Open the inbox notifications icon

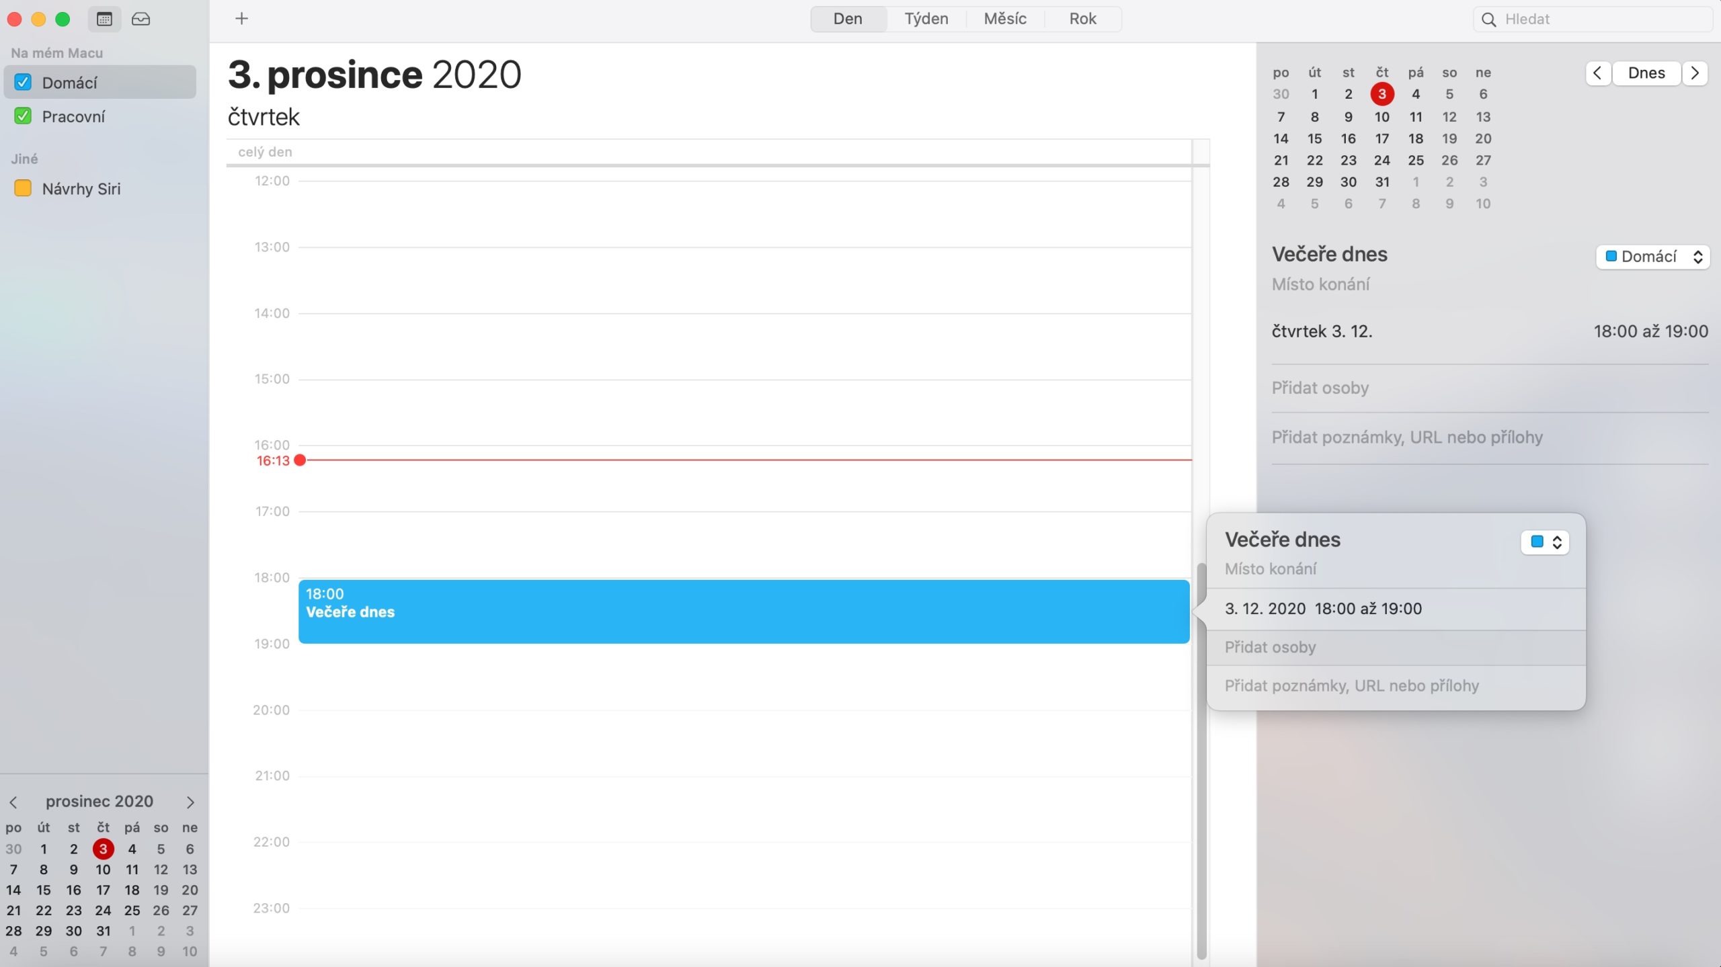[140, 19]
